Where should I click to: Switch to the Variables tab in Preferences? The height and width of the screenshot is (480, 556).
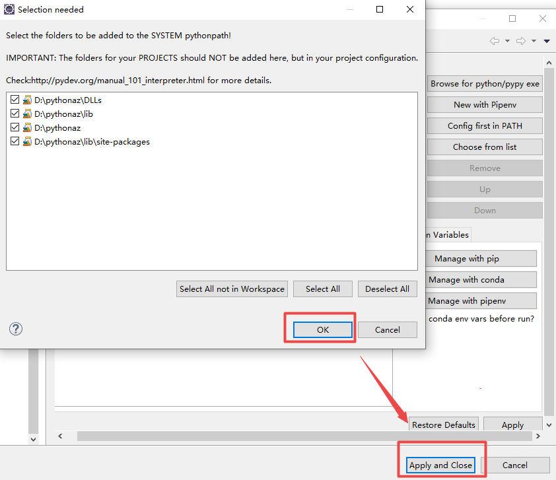448,234
